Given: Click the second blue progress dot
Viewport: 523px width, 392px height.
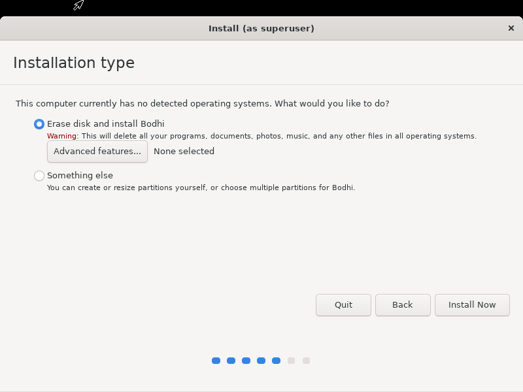Looking at the screenshot, I should (x=231, y=361).
